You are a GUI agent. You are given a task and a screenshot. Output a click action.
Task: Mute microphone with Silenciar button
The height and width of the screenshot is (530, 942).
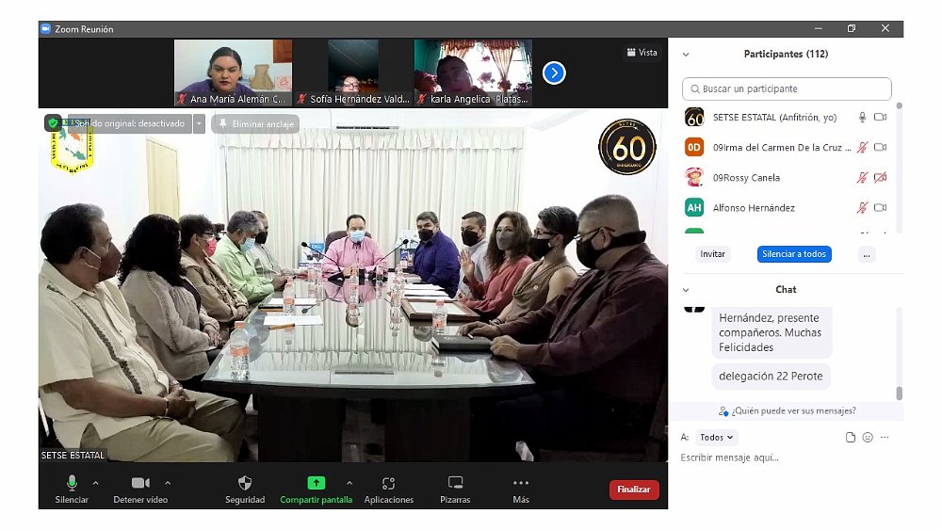coord(72,484)
